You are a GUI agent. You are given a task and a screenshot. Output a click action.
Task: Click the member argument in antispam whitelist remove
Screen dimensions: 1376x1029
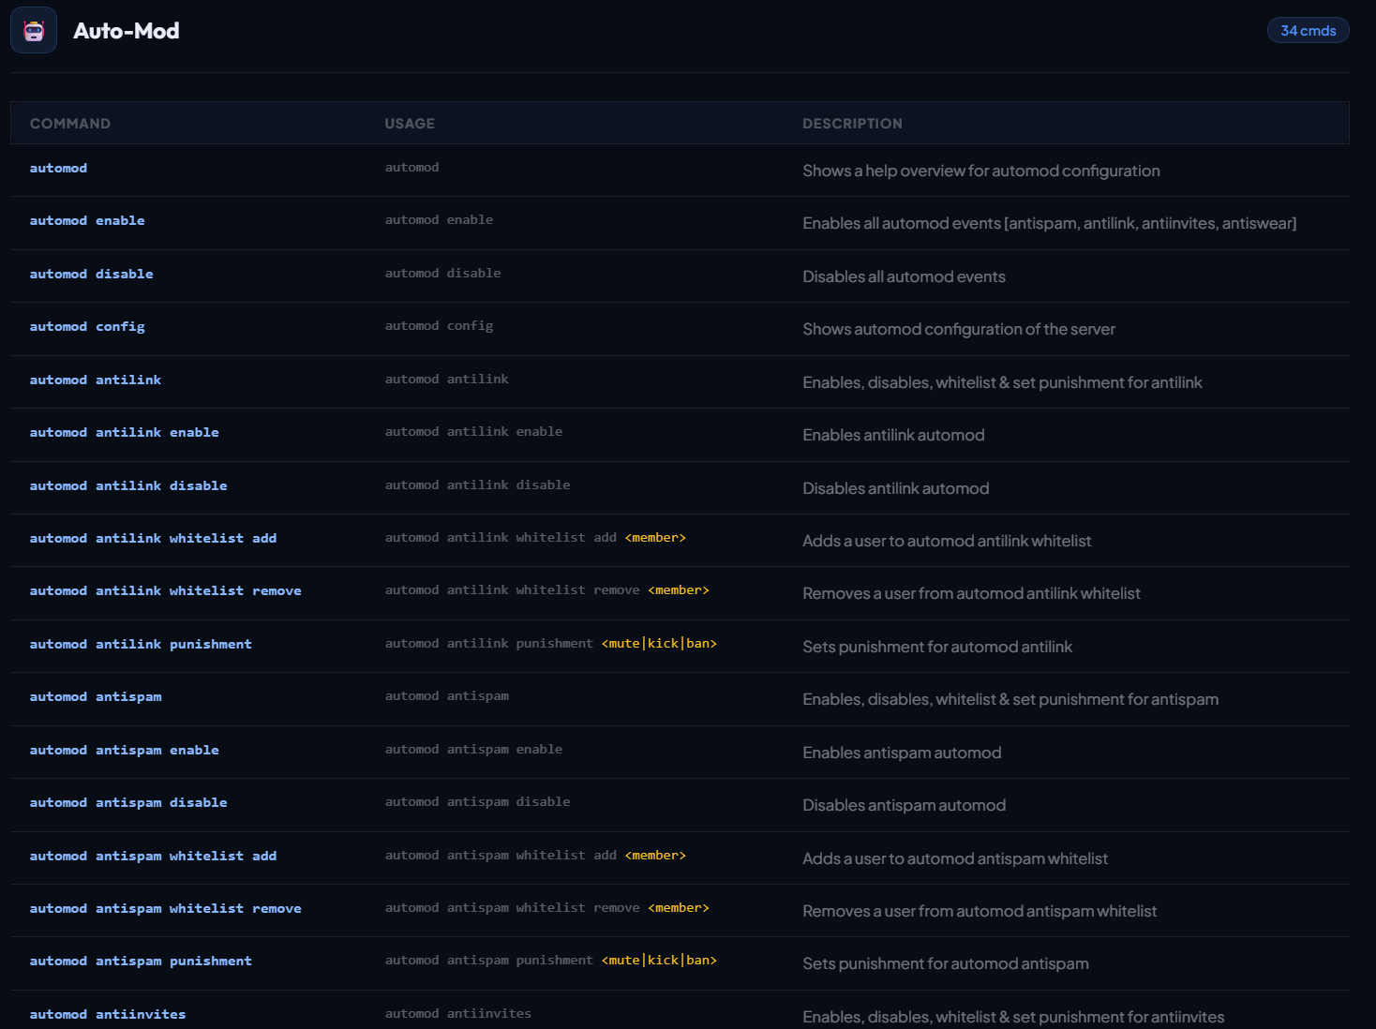[679, 908]
